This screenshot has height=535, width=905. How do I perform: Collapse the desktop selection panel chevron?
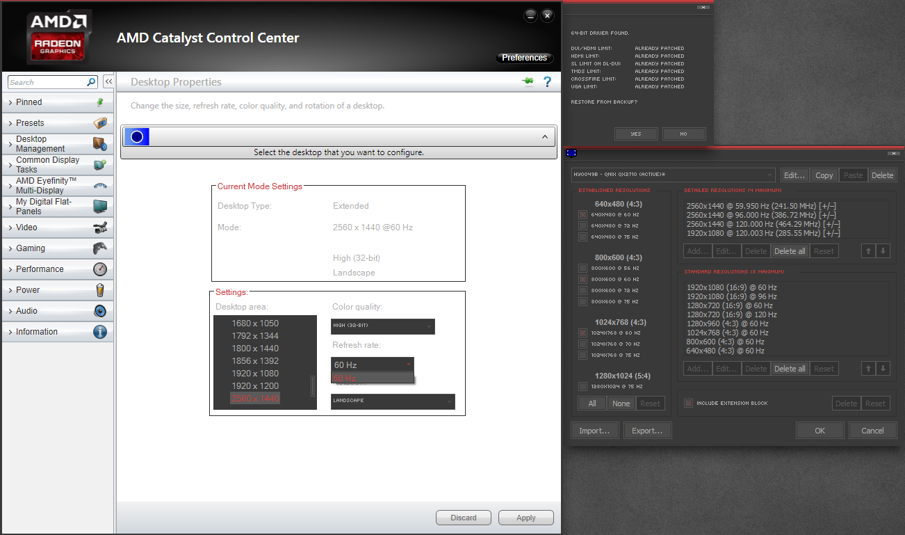click(545, 137)
